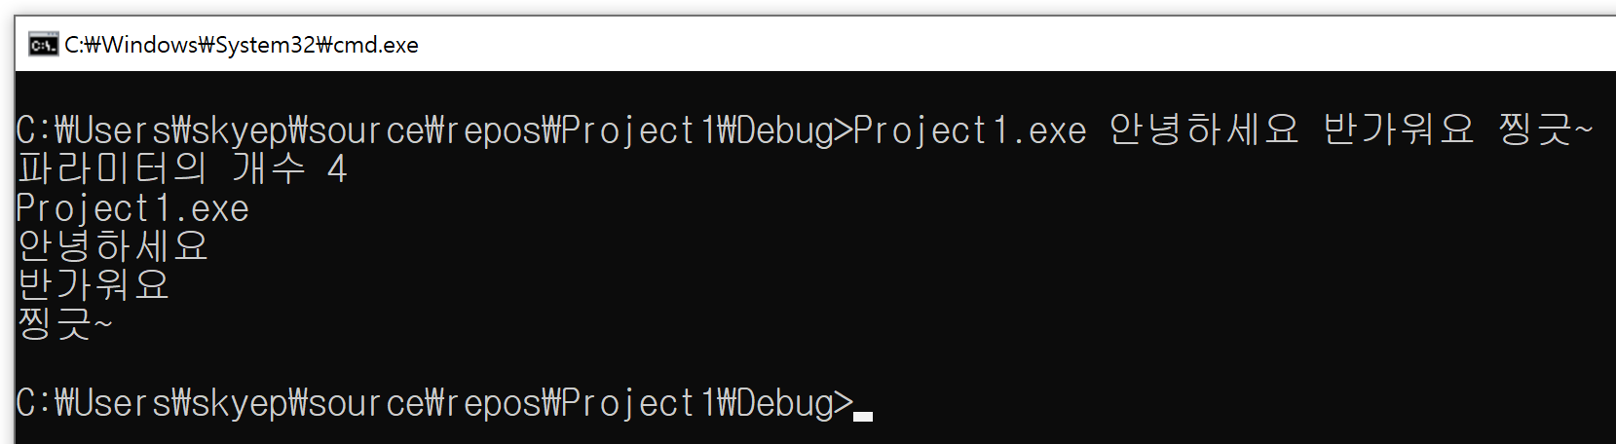The width and height of the screenshot is (1616, 444).
Task: Click the 찡긋~ argument in the command line
Action: 1545,130
